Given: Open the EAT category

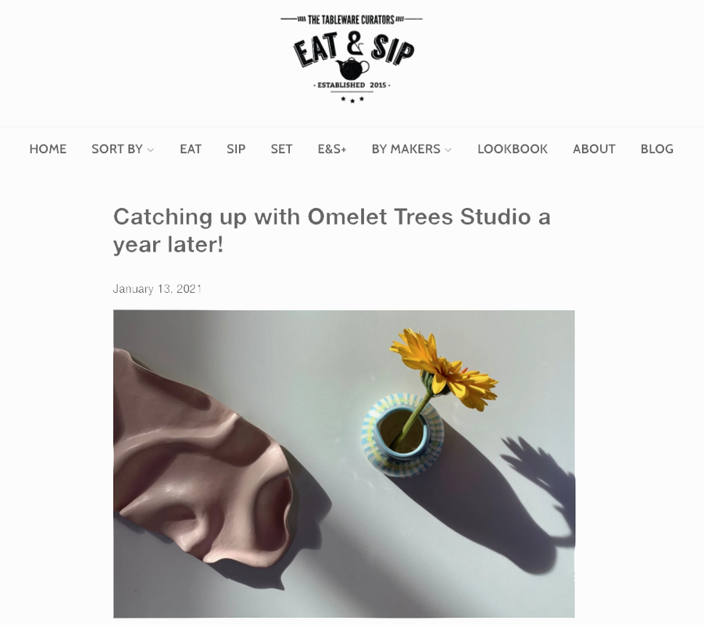Looking at the screenshot, I should [x=191, y=149].
